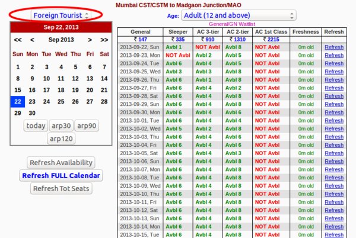This screenshot has width=356, height=238.
Task: Jump to next year with >> arrow
Action: [x=104, y=40]
